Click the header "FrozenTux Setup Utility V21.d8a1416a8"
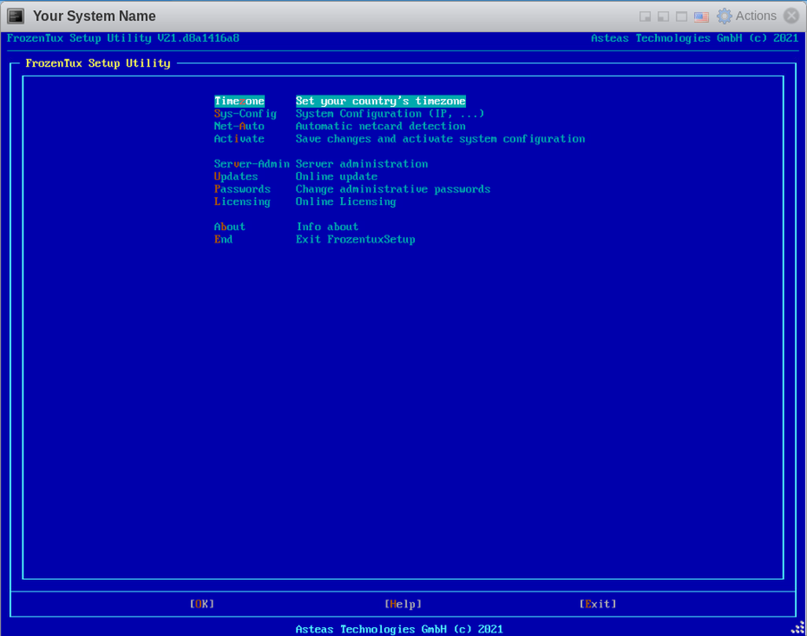Screen dimensions: 807x636 coord(123,38)
